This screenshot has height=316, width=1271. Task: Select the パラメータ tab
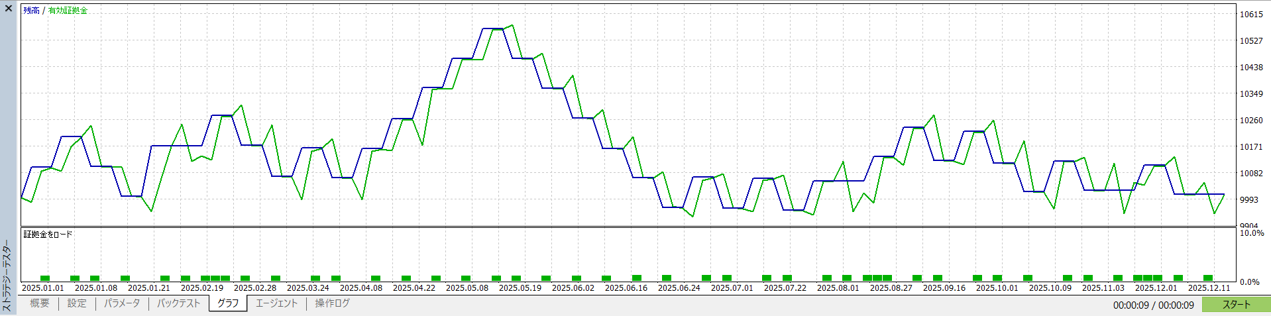(x=122, y=303)
